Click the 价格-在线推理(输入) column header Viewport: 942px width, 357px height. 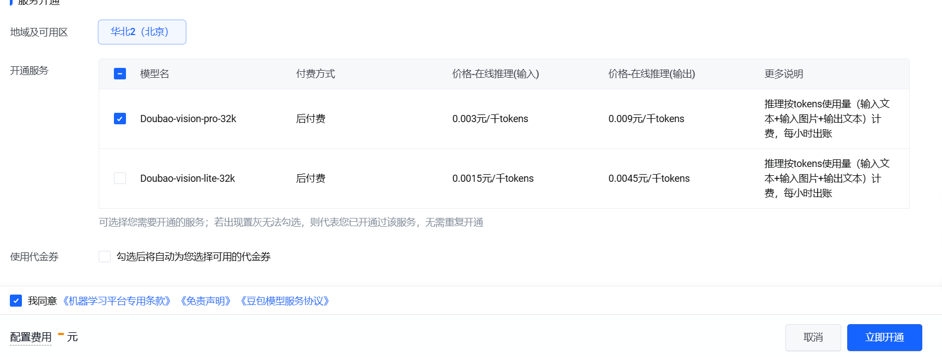(x=495, y=74)
